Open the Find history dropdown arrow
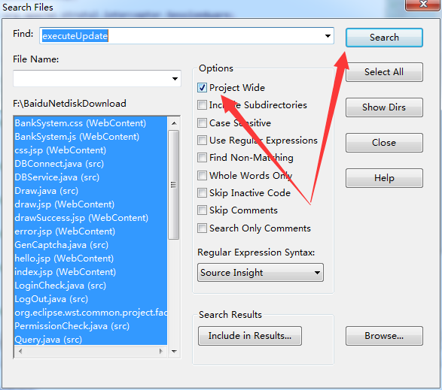Screen dimensions: 442x390 [328, 36]
